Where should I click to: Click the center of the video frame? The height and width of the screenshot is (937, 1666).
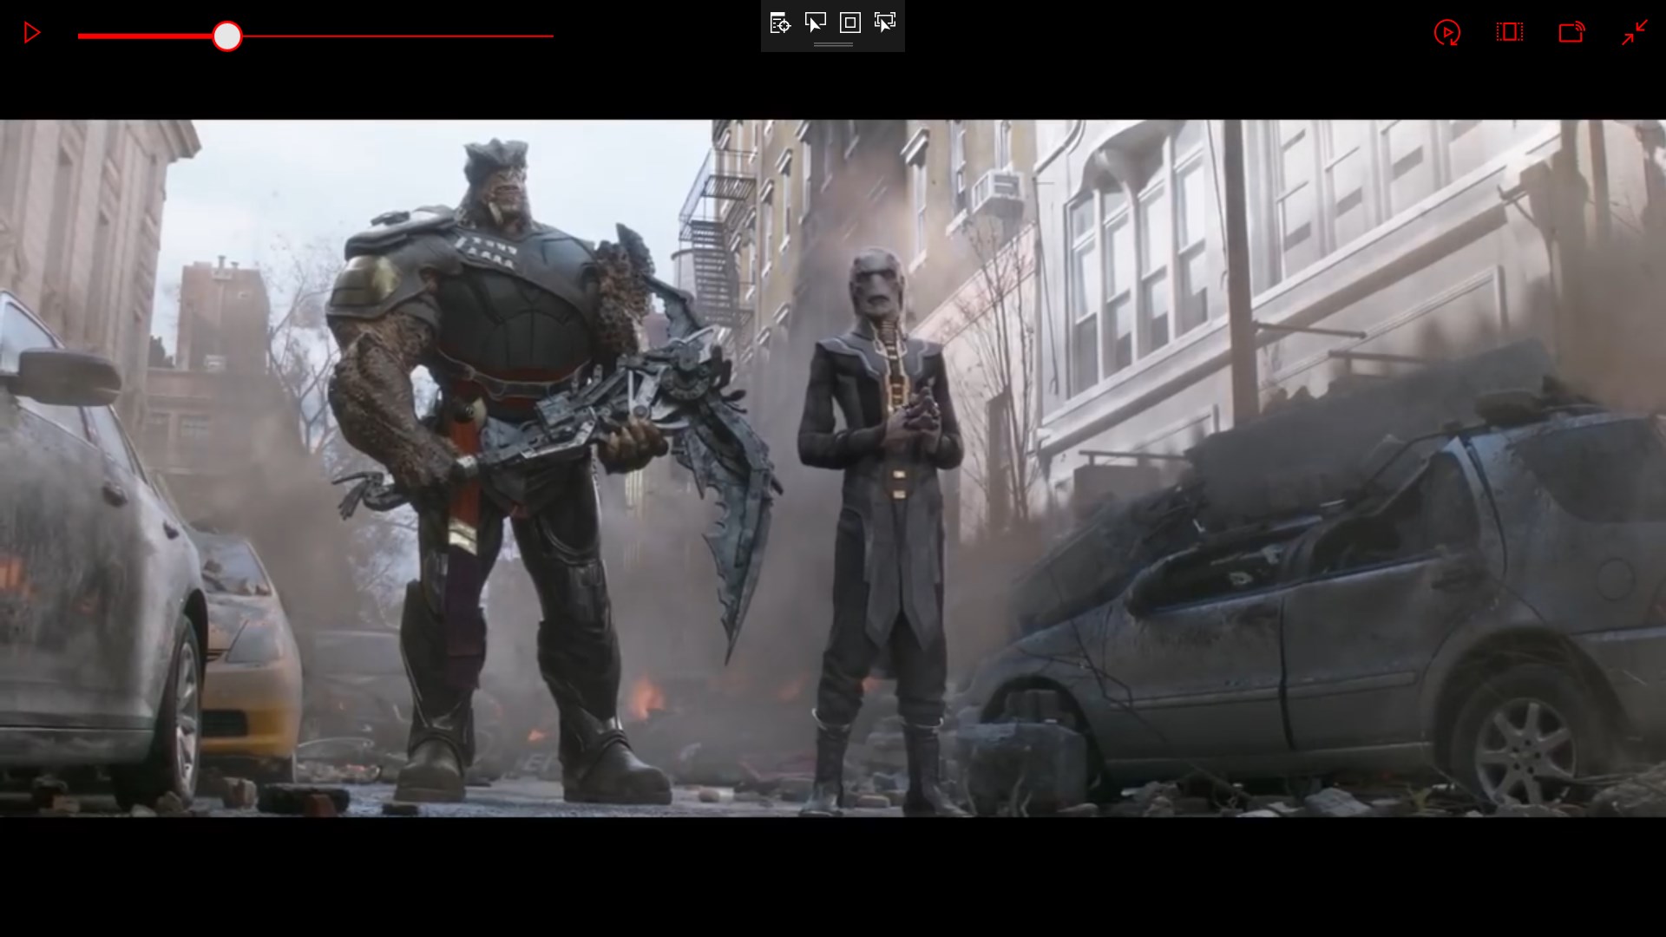click(x=833, y=468)
